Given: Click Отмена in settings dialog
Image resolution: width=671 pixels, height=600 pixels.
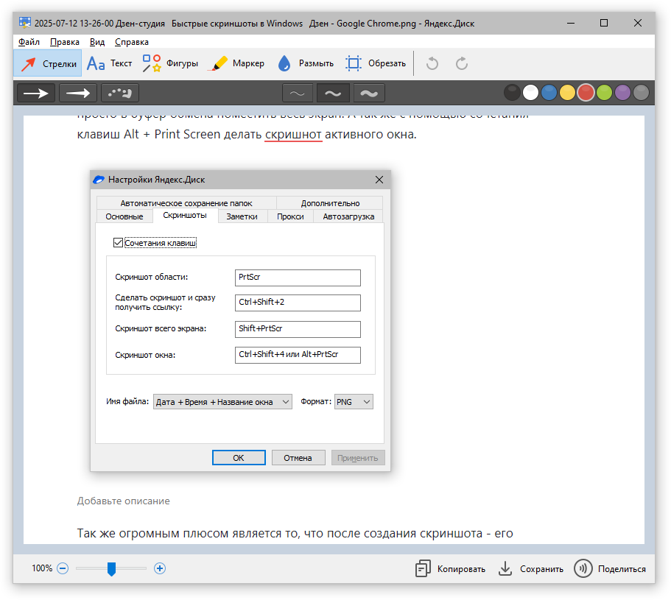Looking at the screenshot, I should coord(298,458).
